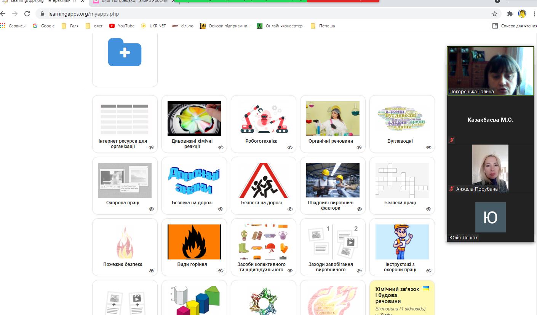Open the олег bookmarks folder

[x=94, y=26]
